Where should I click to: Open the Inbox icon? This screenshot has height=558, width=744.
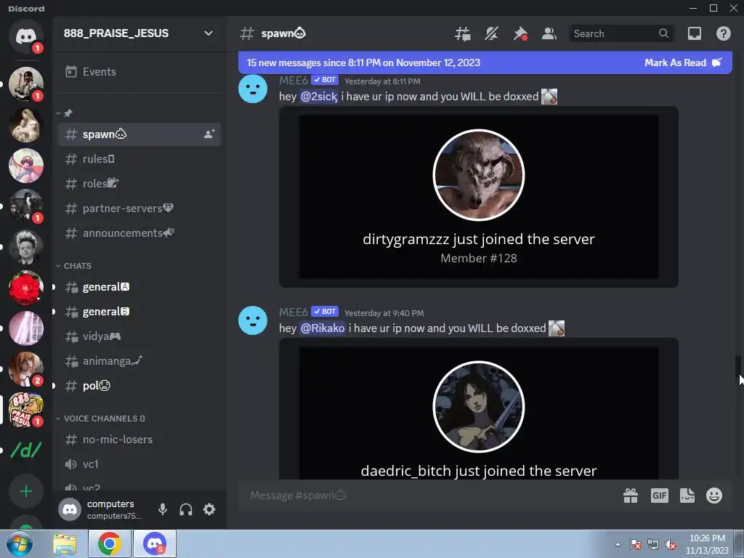coord(695,33)
